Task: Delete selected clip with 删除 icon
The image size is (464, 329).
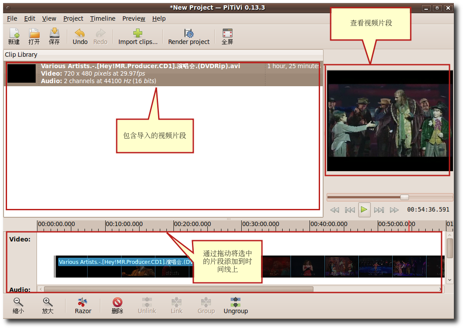Action: pos(118,306)
